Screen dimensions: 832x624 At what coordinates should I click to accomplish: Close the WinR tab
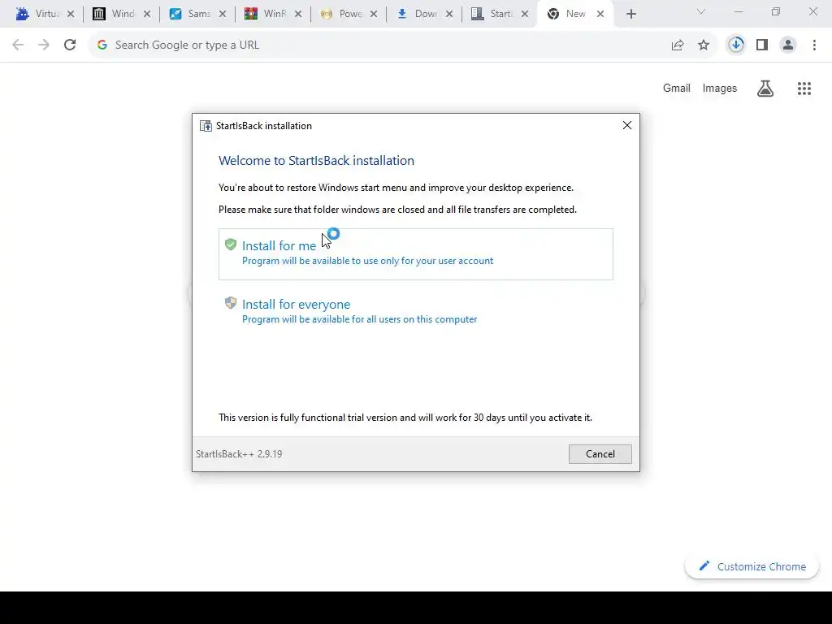pos(298,15)
